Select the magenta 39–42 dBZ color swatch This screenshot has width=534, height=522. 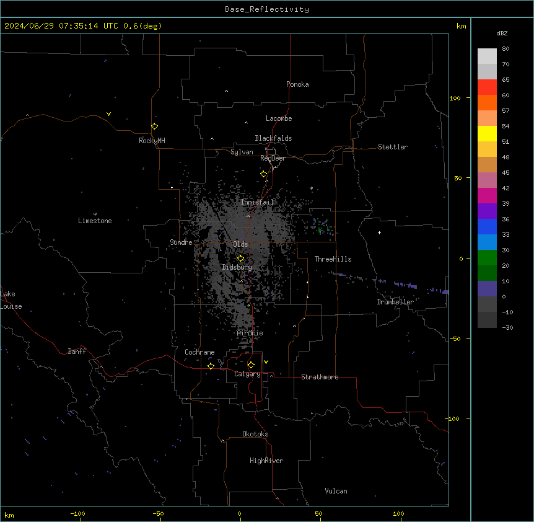tap(487, 195)
